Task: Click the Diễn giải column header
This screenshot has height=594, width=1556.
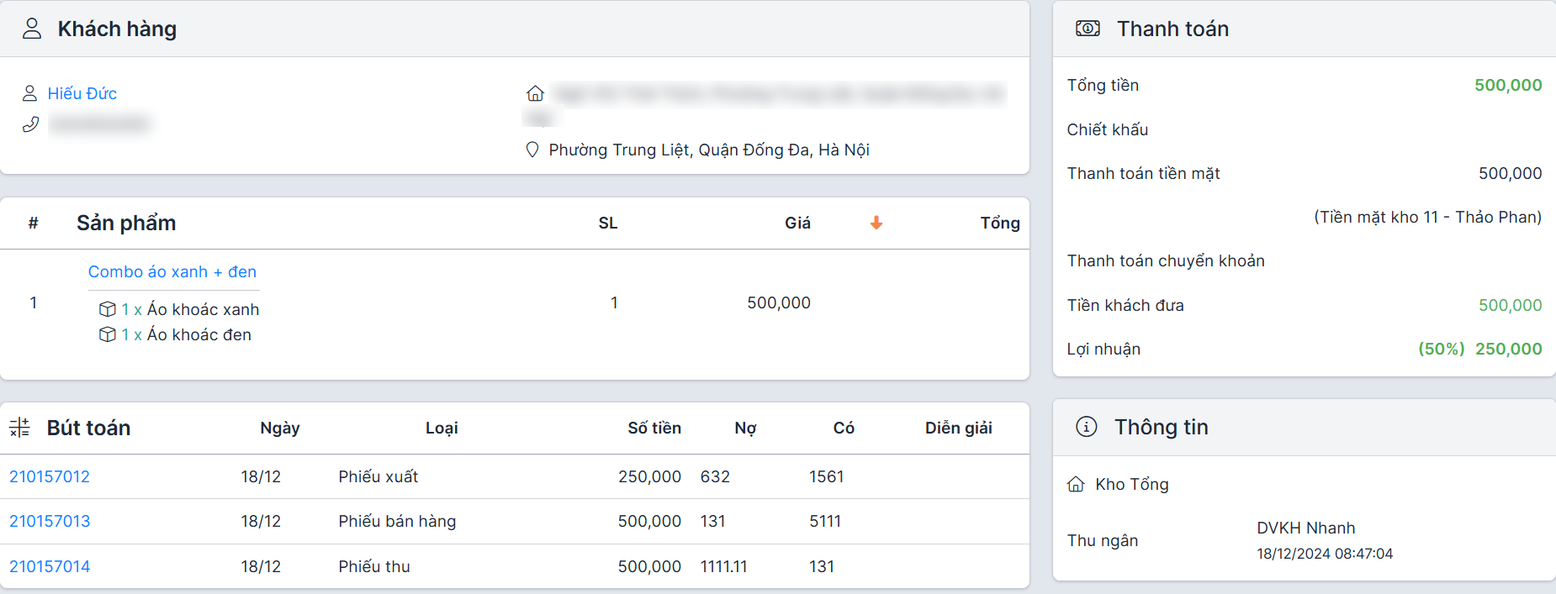Action: (x=959, y=428)
